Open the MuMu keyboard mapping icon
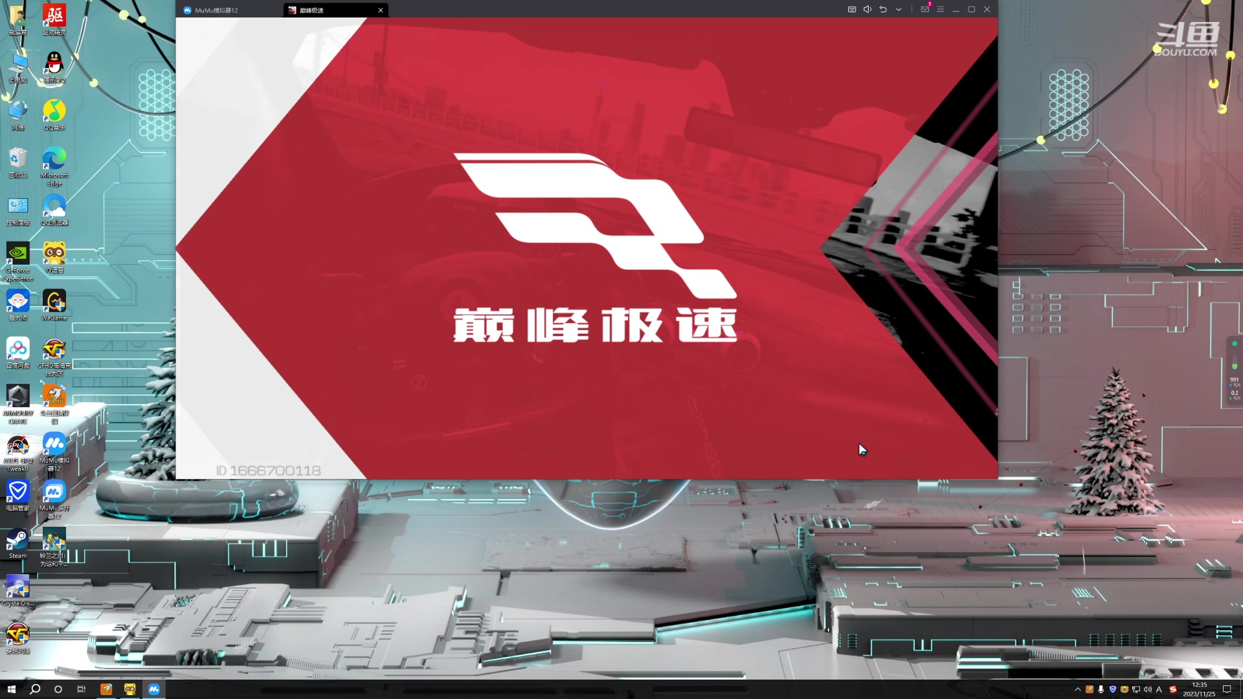The width and height of the screenshot is (1243, 699). (852, 10)
